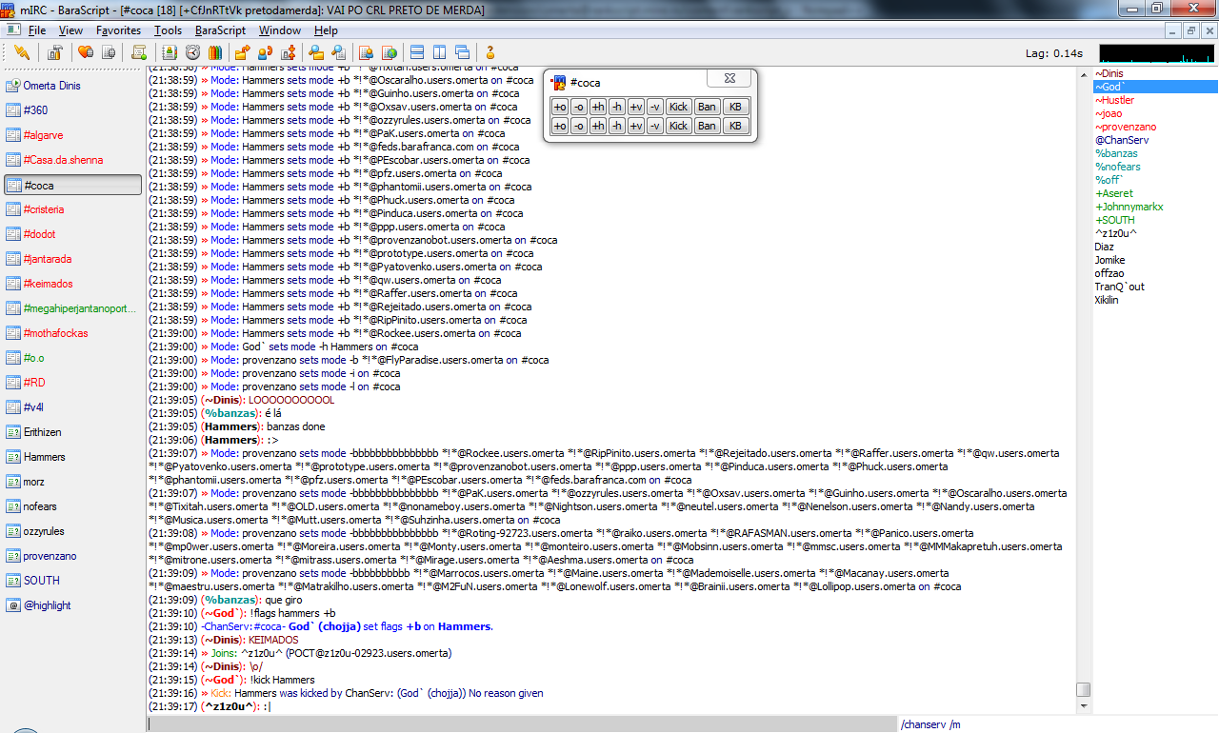Screen dimensions: 1219x733
Task: Open the Colors palette toolbar icon
Action: pos(215,52)
